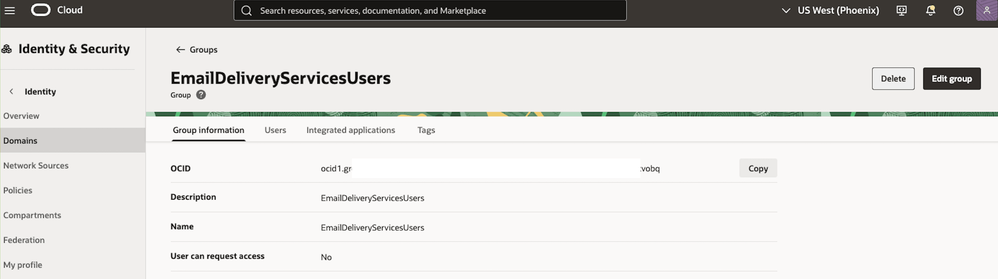Viewport: 998px width, 279px height.
Task: Click the Name value EmailDeliveryServicesUsers
Action: point(372,228)
